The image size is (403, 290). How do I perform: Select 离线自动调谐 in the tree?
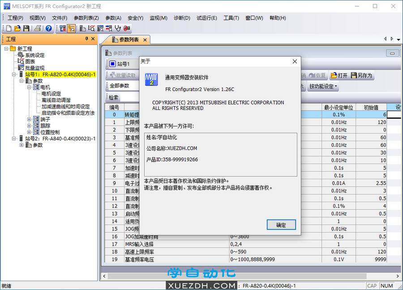[56, 100]
